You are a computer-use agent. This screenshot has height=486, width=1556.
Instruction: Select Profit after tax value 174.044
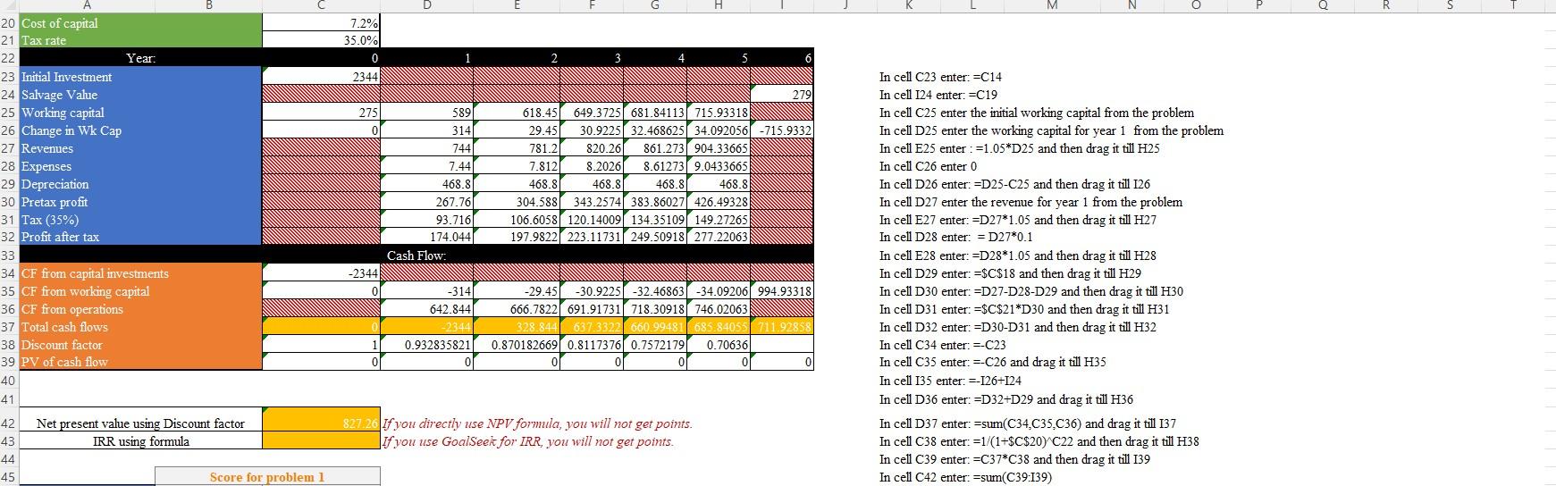click(427, 237)
